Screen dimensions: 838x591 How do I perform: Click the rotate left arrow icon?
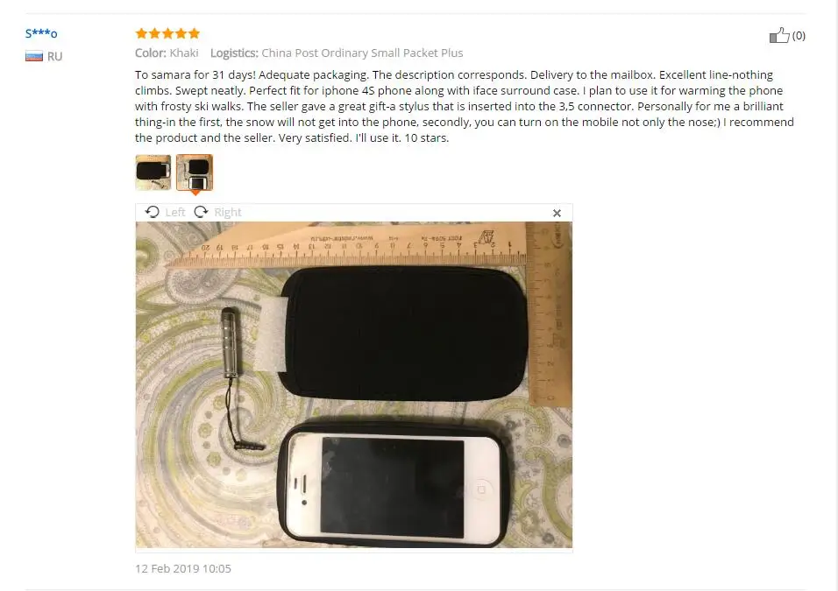coord(153,212)
